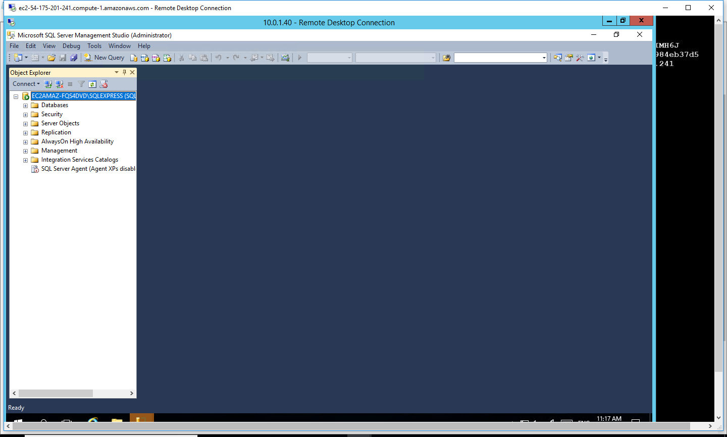Create a new Analysis Services MDX query
Viewport: 727px width, 437px height.
144,57
